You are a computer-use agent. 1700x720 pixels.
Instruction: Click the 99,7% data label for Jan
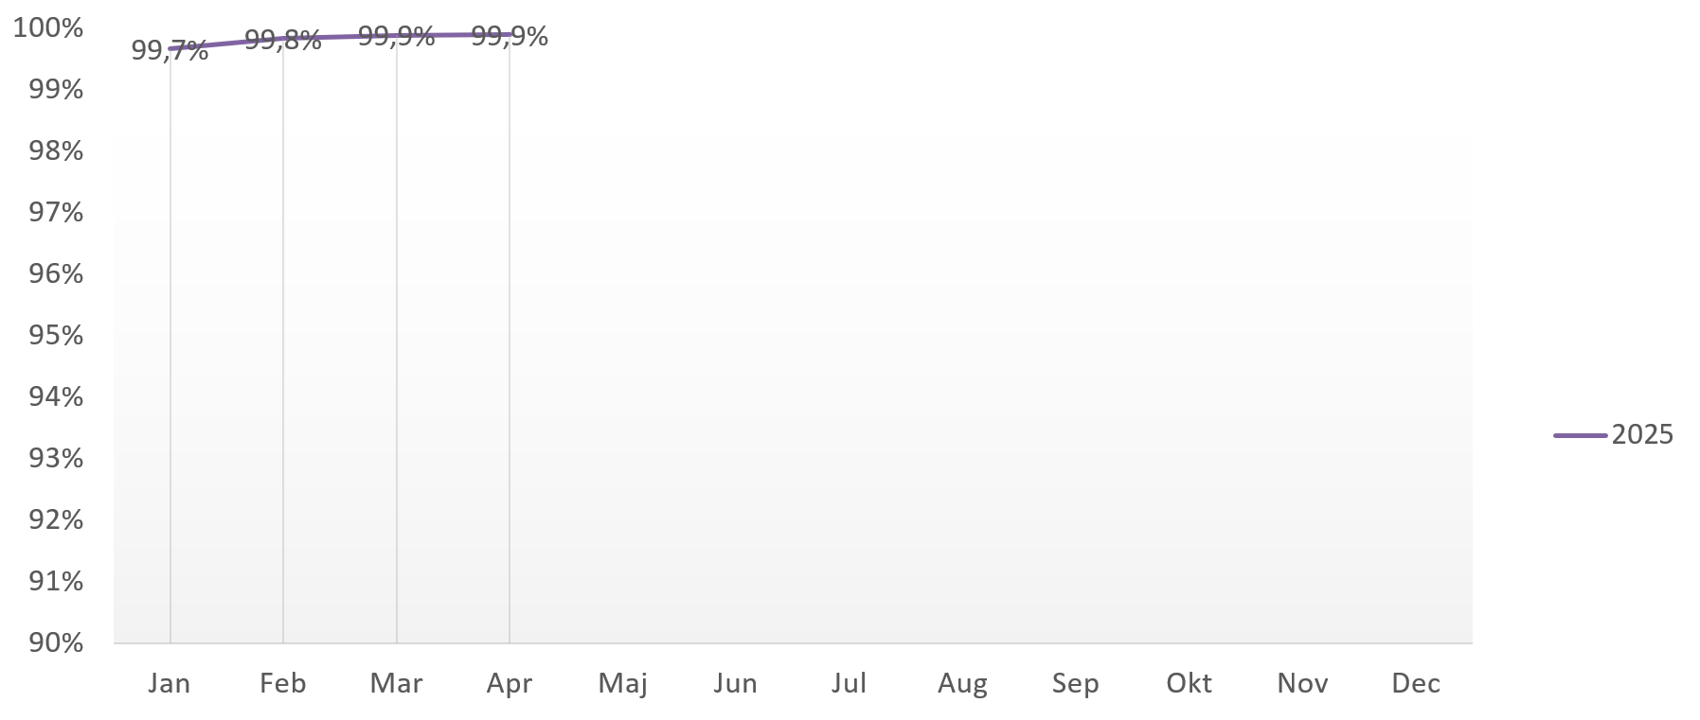pos(170,51)
